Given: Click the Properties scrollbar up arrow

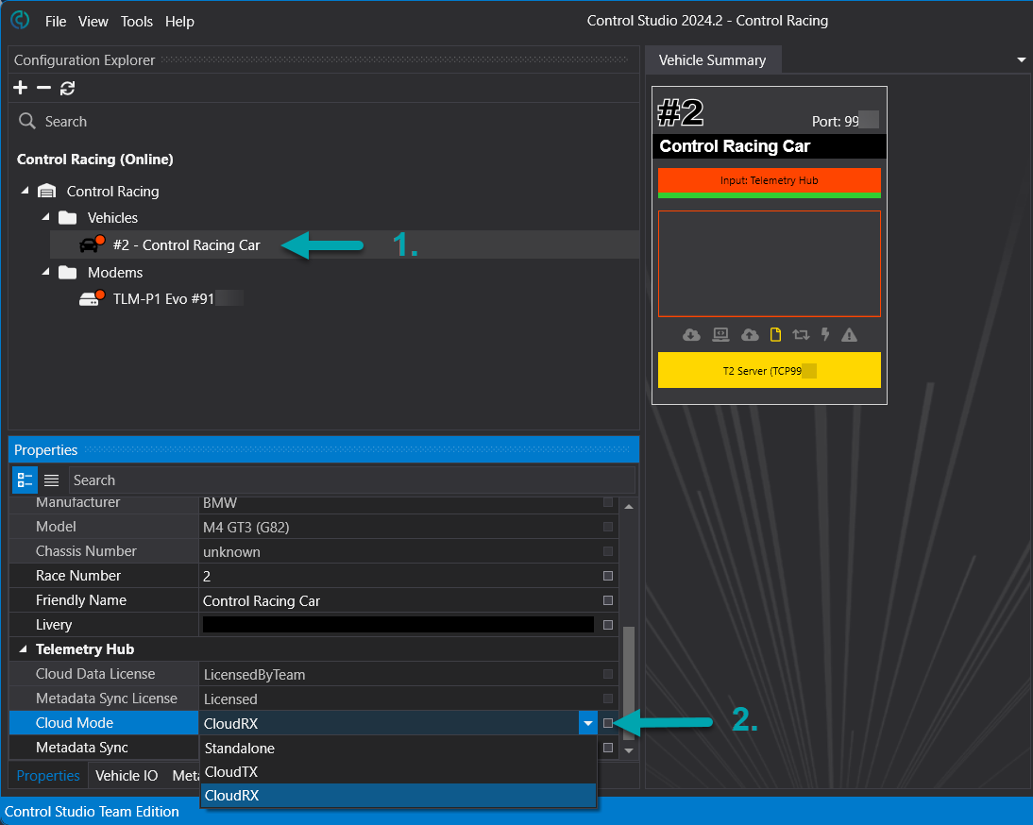Looking at the screenshot, I should (x=629, y=506).
